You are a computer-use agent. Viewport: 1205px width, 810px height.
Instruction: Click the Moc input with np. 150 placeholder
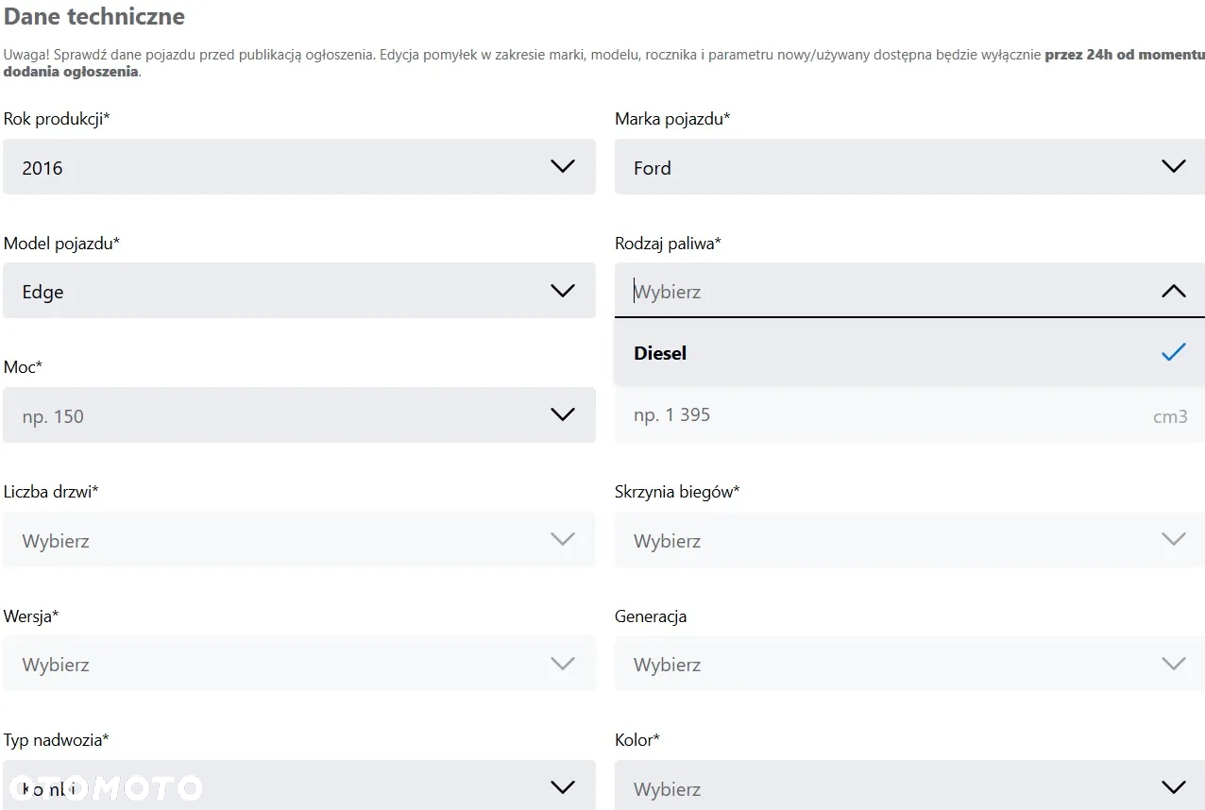tap(299, 415)
